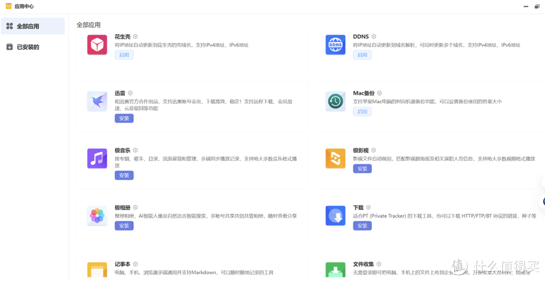Click the Mac备份 app title
This screenshot has width=545, height=281.
(364, 93)
